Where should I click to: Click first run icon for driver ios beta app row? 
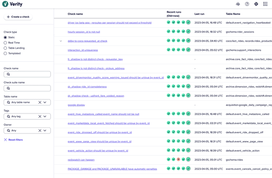click(x=169, y=22)
